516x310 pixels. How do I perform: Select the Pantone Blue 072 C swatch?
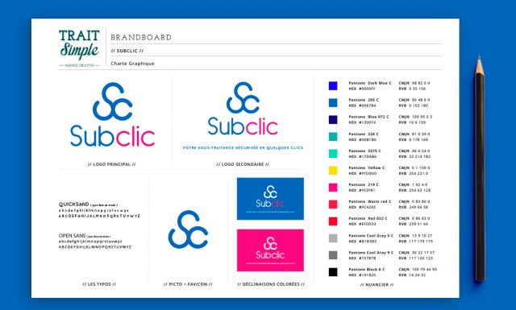pos(333,120)
